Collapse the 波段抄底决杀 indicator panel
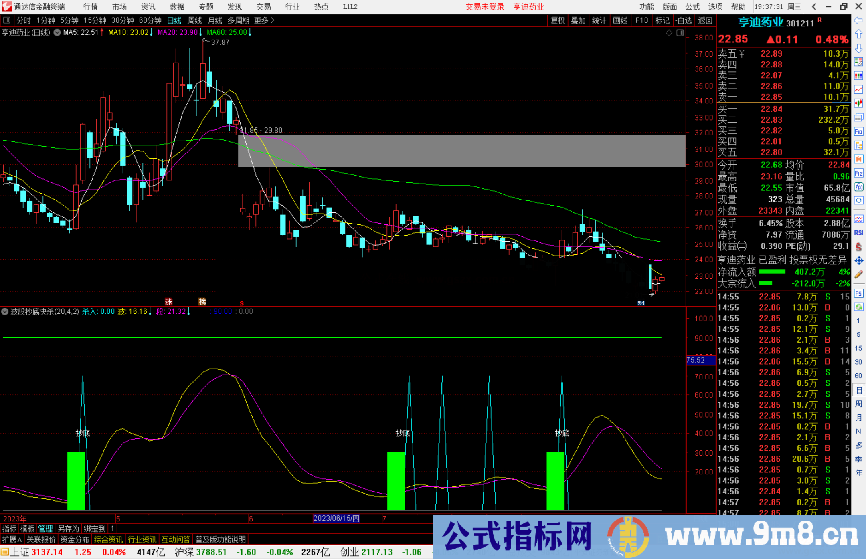 click(x=4, y=311)
